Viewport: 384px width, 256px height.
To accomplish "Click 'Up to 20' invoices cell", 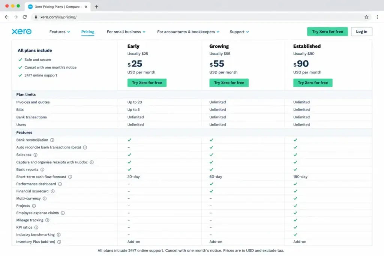I will pyautogui.click(x=135, y=102).
